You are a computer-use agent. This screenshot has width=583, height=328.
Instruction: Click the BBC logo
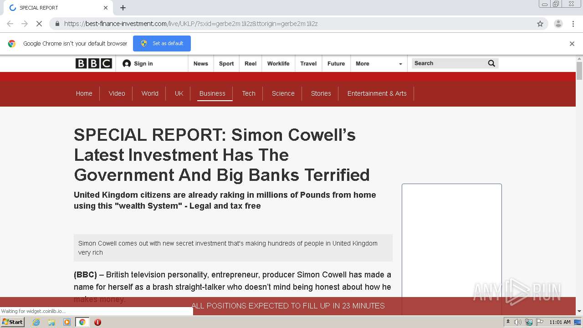93,63
